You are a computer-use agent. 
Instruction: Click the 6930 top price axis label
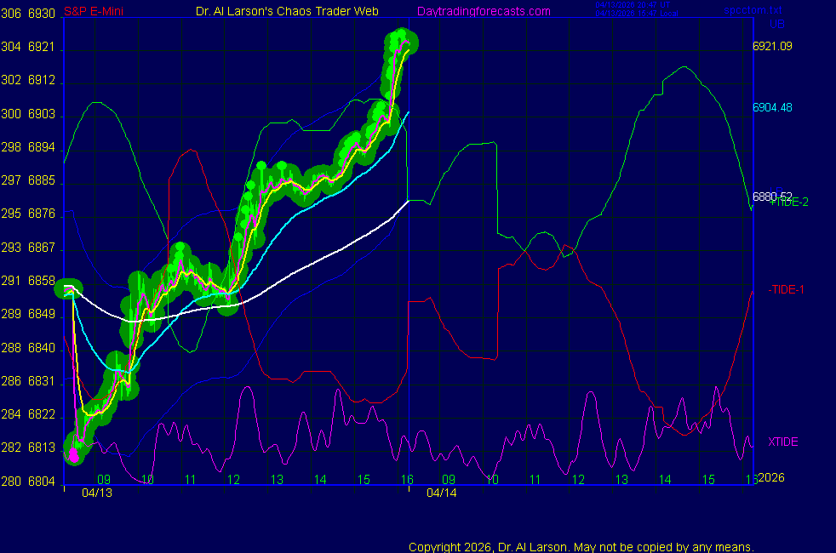point(41,14)
